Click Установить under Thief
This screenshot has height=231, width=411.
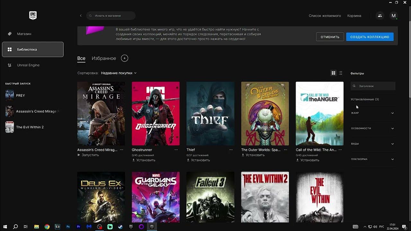click(198, 160)
